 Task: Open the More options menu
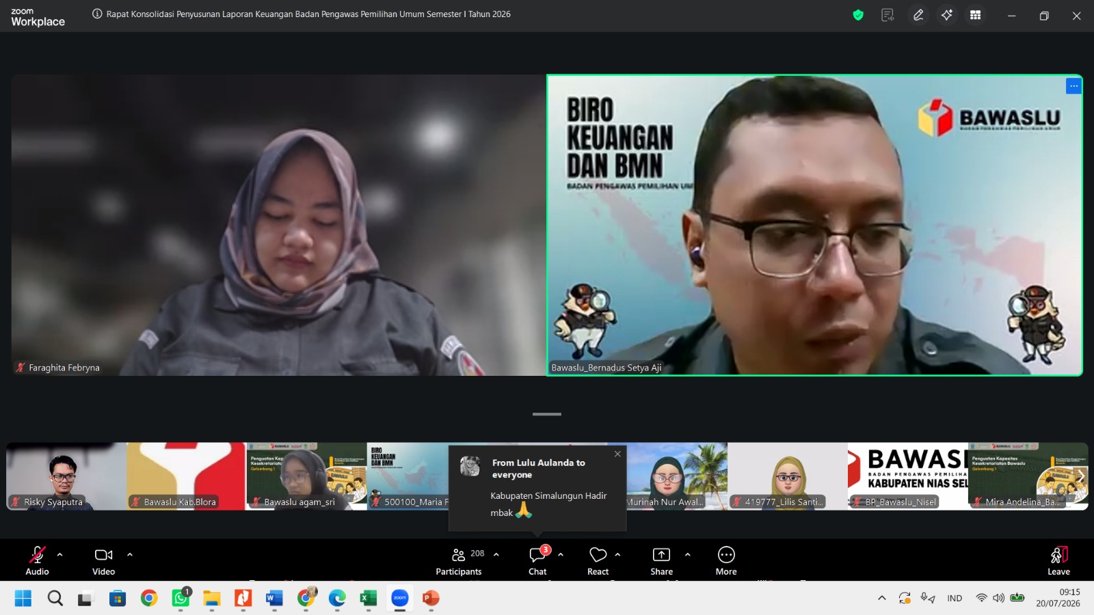[726, 560]
